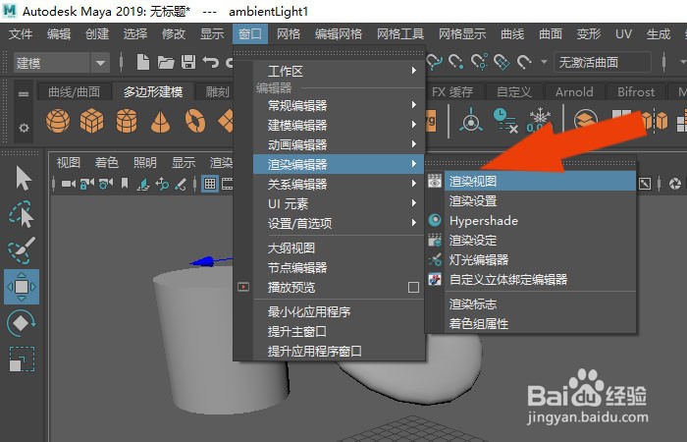Screen dimensions: 687x442
Task: Click the center pivot shelf icon
Action: [470, 120]
